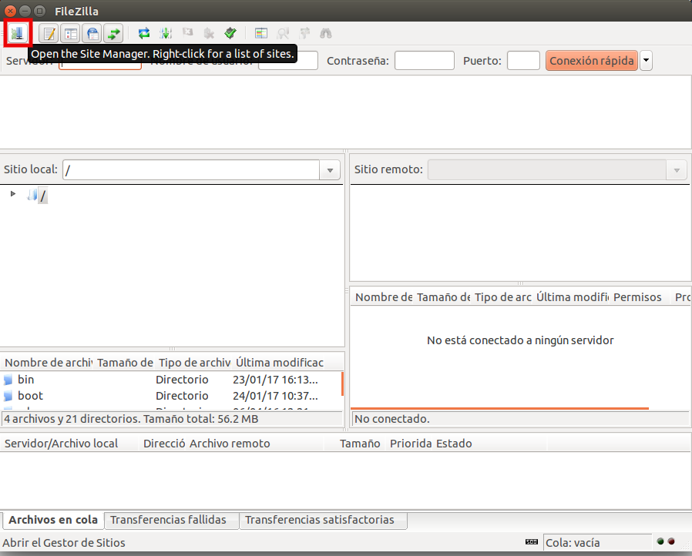The image size is (692, 556).
Task: Disconnect from the current server icon
Action: pos(209,33)
